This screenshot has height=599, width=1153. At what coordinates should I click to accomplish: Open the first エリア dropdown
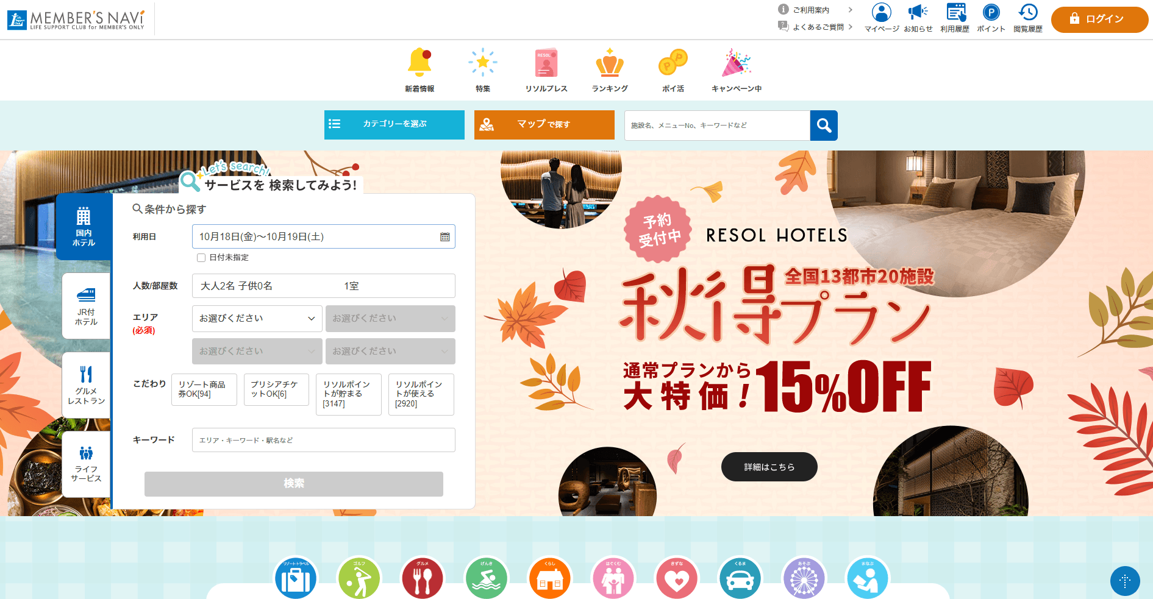pos(257,319)
